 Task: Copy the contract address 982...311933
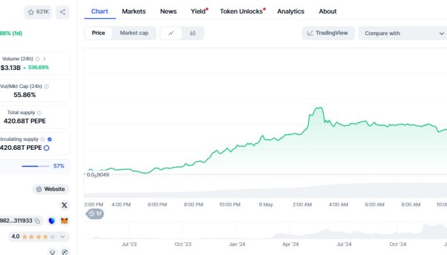[38, 221]
